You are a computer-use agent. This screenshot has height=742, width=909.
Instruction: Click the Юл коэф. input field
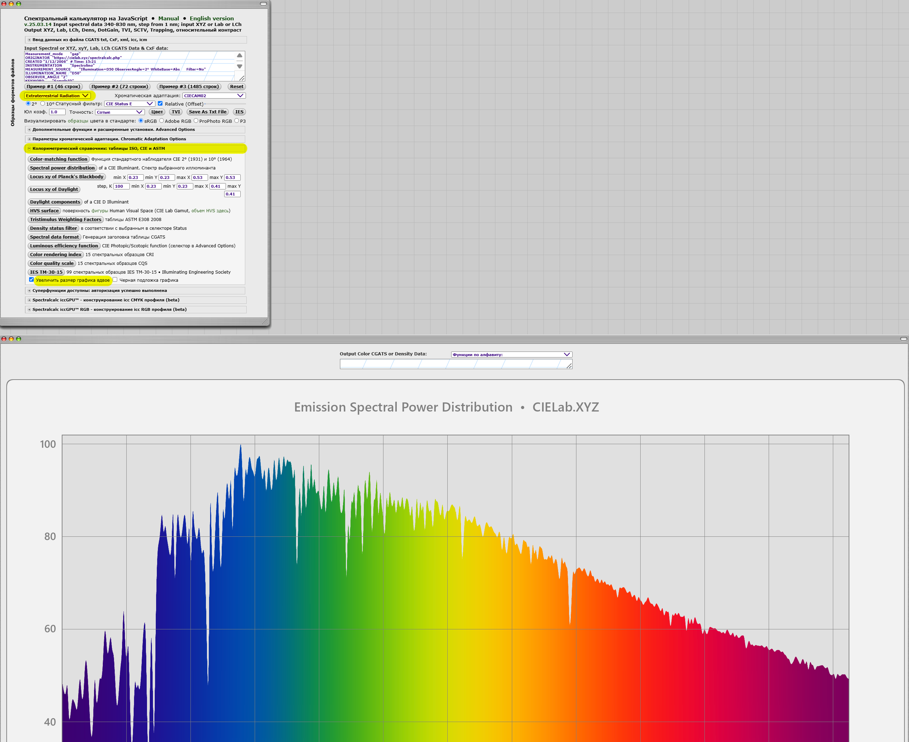57,112
